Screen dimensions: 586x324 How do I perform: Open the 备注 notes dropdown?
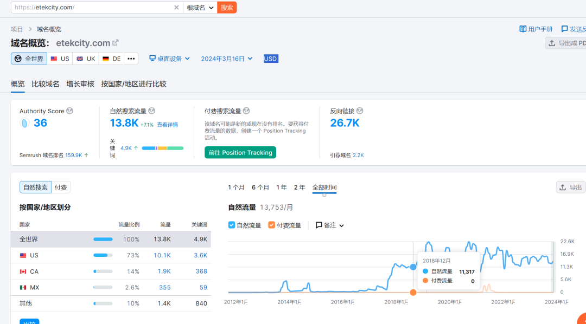pos(327,225)
